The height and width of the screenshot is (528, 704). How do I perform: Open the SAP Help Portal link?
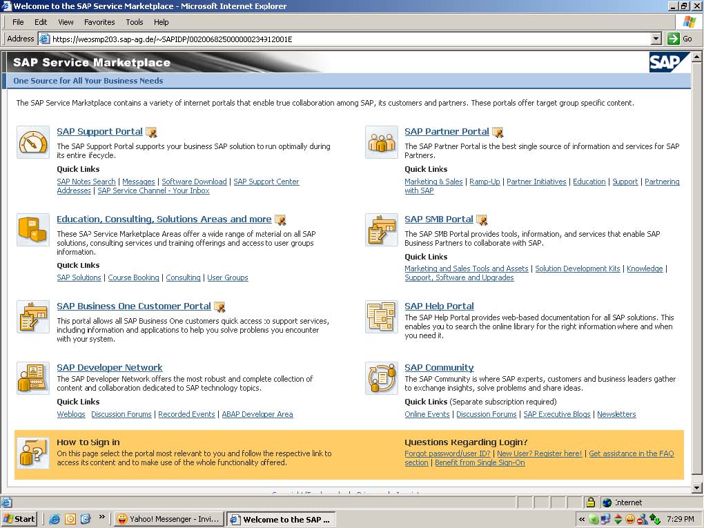pos(439,306)
